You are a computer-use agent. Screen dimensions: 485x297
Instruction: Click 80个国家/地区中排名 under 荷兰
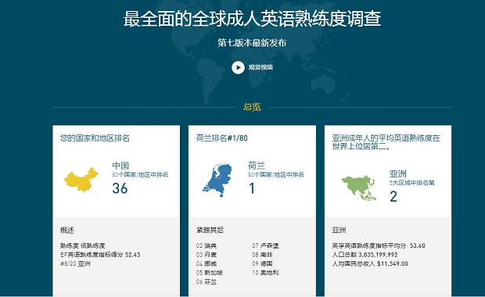(276, 174)
